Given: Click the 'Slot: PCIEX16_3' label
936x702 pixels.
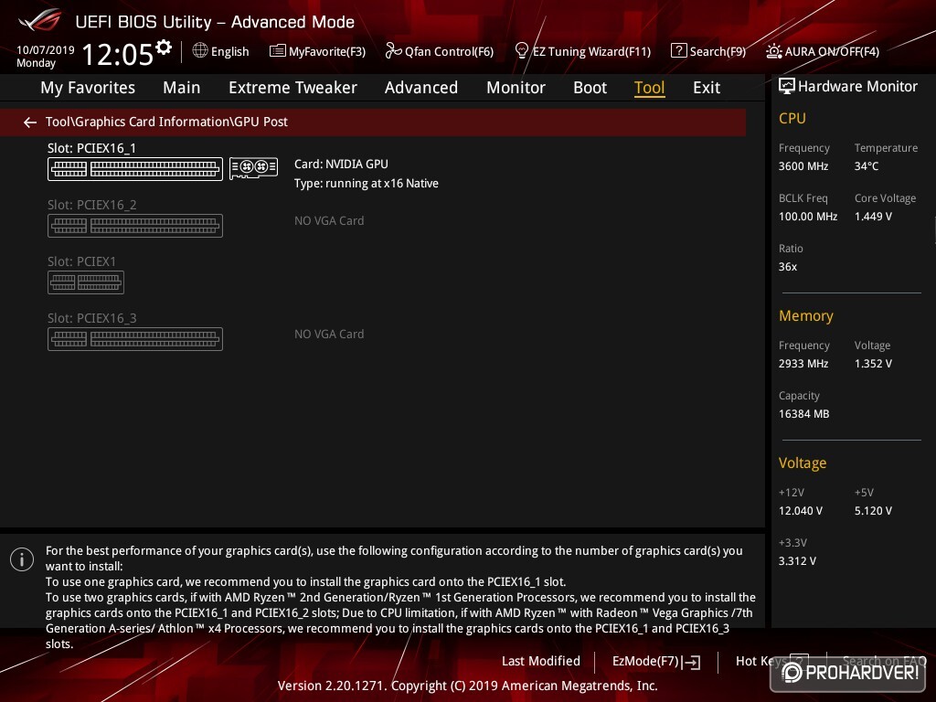Looking at the screenshot, I should click(x=92, y=318).
